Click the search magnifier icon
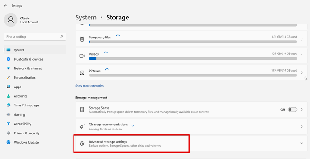 [x=62, y=37]
